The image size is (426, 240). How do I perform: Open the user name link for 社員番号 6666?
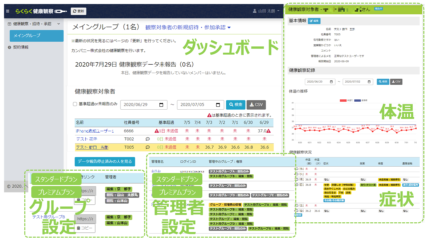[95, 131]
